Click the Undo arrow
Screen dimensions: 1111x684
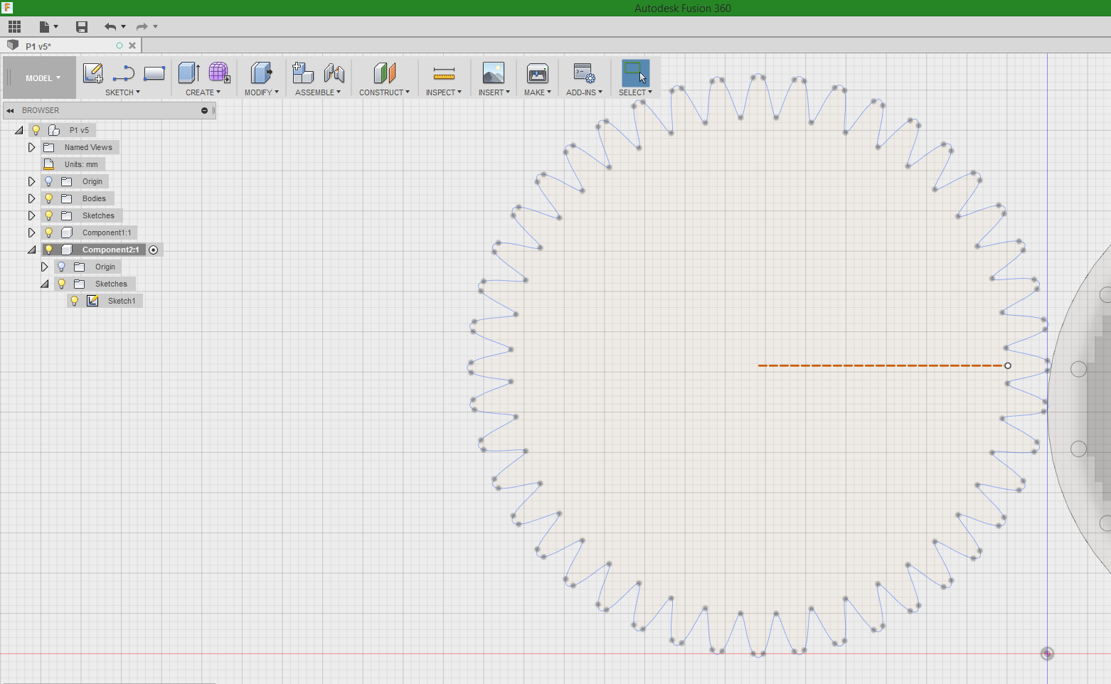pyautogui.click(x=110, y=27)
